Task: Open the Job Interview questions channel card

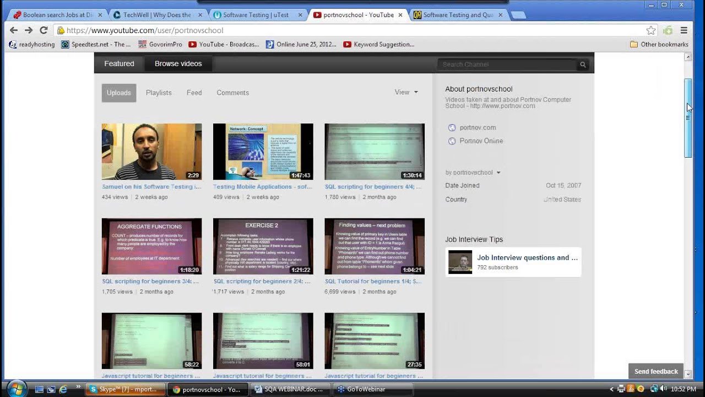Action: pos(513,262)
